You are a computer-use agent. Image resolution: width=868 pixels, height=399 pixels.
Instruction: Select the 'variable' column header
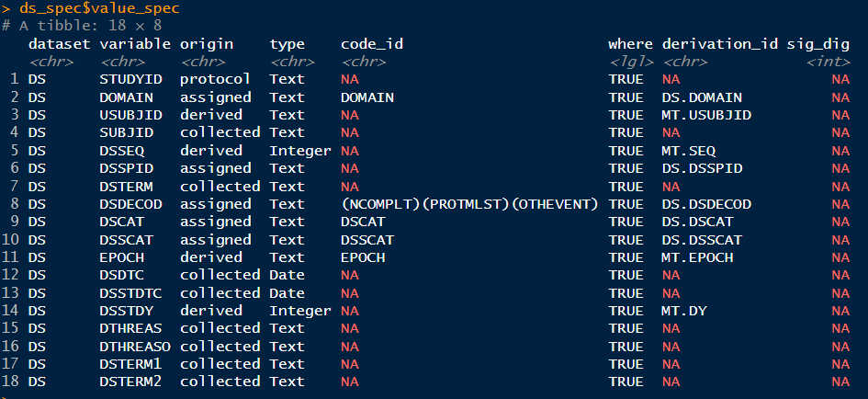tap(135, 43)
